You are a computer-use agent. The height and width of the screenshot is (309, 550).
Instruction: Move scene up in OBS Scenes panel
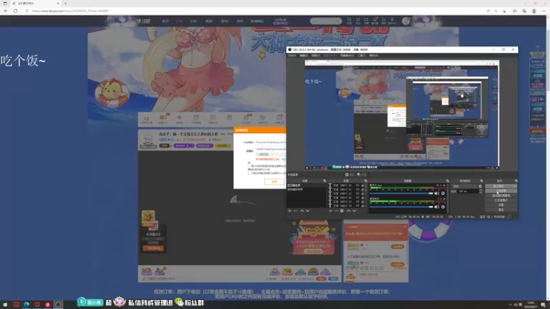(x=302, y=211)
